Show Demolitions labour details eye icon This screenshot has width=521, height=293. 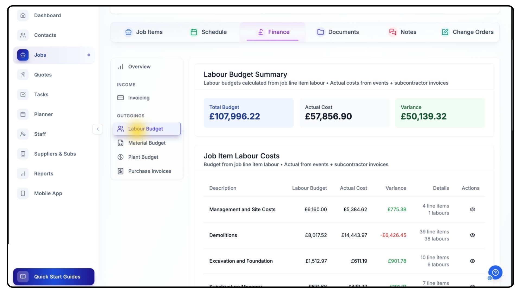pyautogui.click(x=472, y=235)
